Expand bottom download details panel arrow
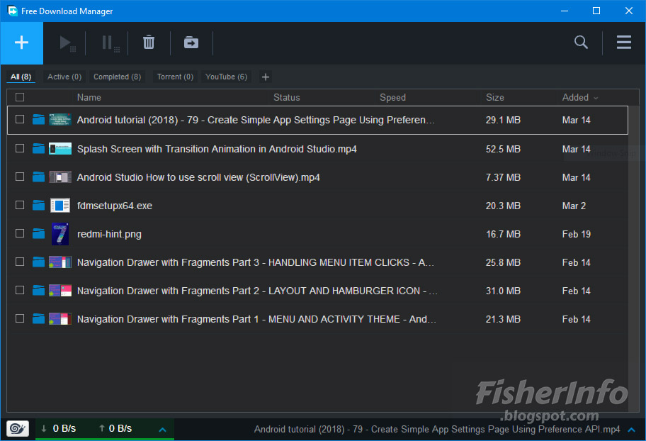 [x=631, y=430]
